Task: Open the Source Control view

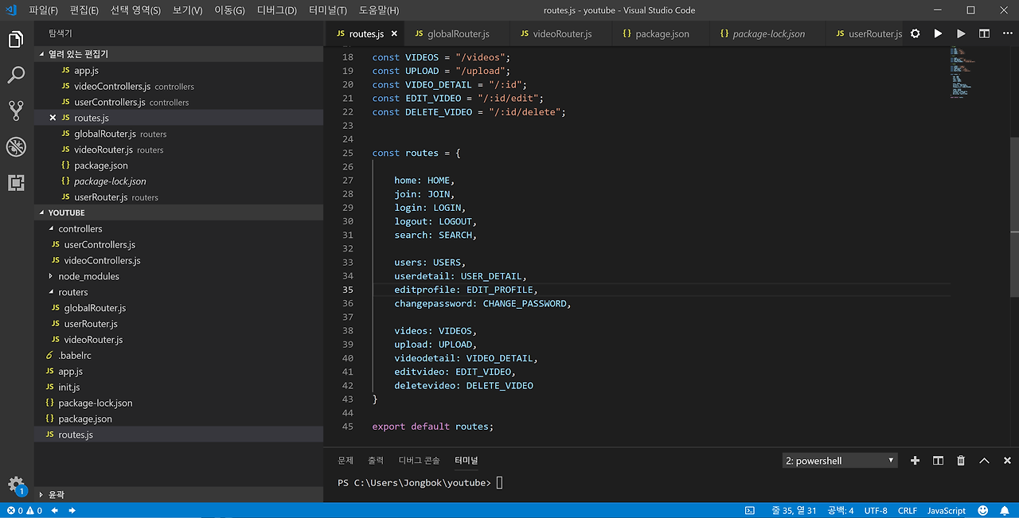Action: (16, 111)
